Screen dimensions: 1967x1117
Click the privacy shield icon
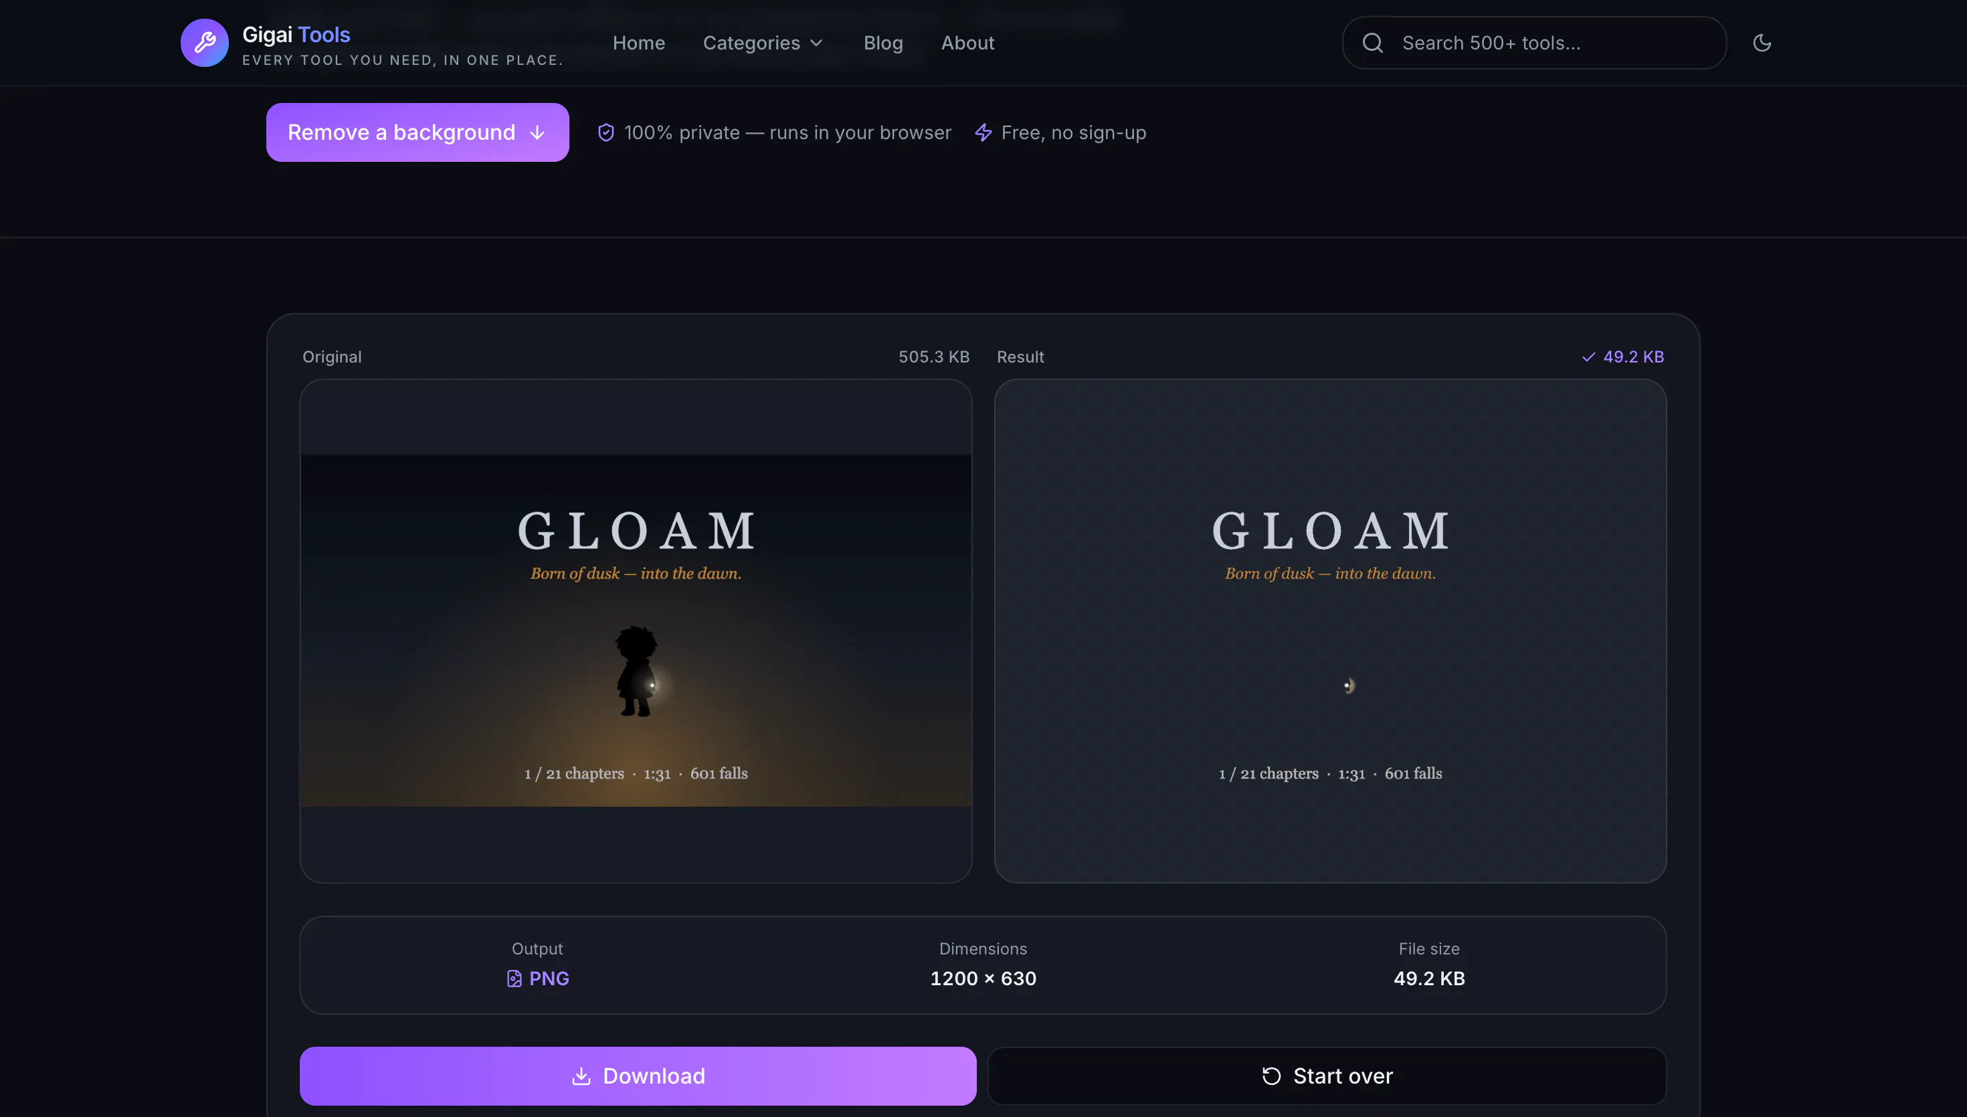(606, 132)
